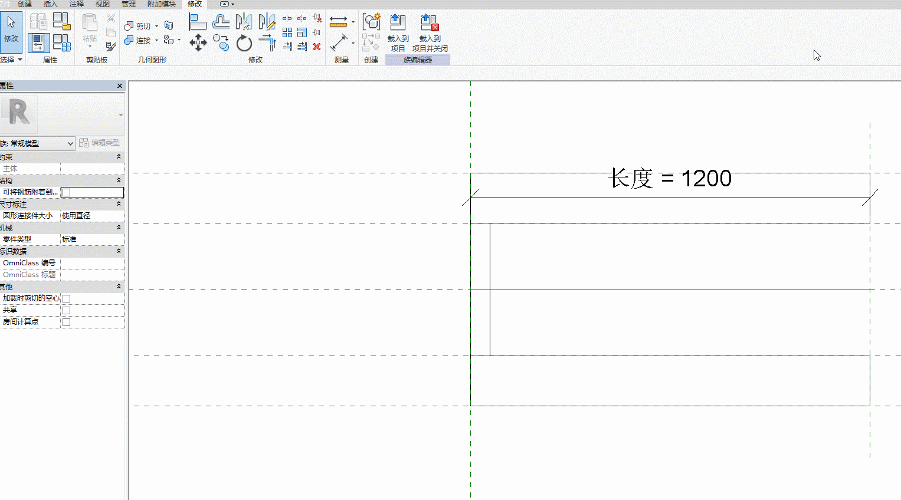
Task: Open the 剪切 (Cut geometry) dropdown arrow
Action: tap(157, 26)
